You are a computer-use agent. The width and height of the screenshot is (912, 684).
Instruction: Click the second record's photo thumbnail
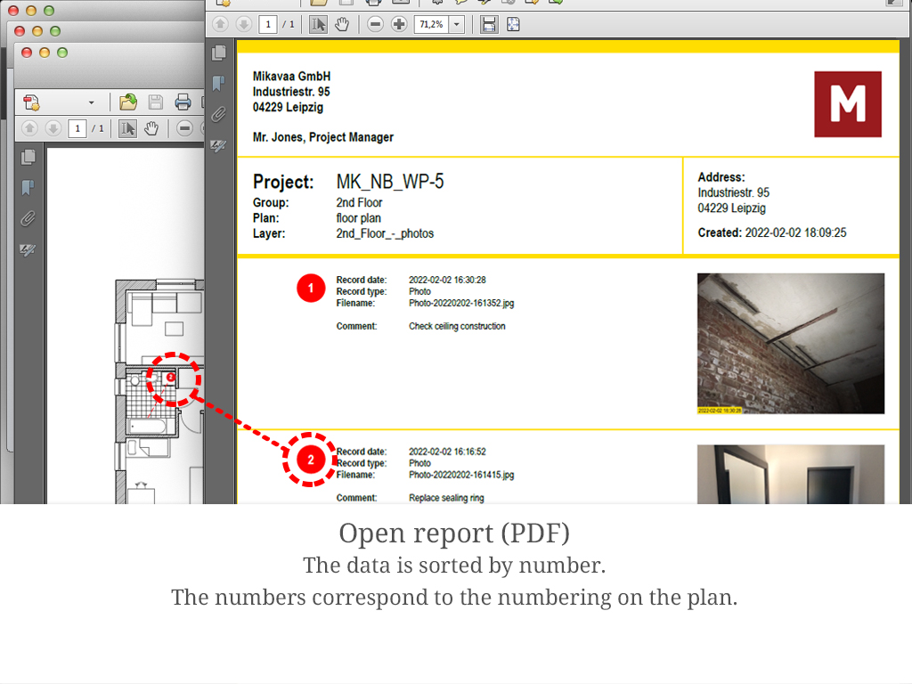pos(791,474)
